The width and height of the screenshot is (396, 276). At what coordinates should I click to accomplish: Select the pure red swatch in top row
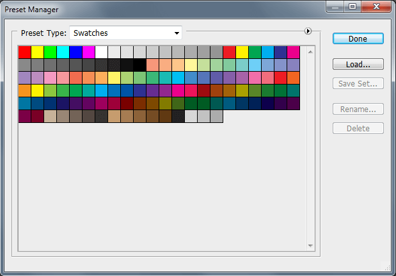24,52
